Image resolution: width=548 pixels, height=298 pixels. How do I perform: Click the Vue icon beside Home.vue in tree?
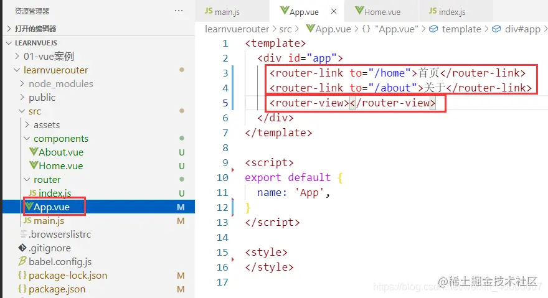(34, 165)
